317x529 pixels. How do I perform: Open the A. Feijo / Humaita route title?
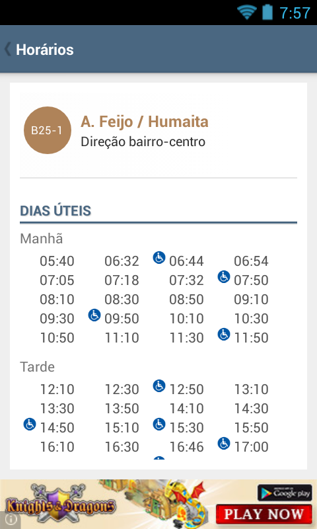click(145, 122)
